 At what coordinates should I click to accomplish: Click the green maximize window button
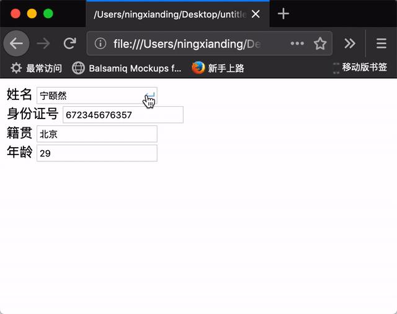(48, 14)
